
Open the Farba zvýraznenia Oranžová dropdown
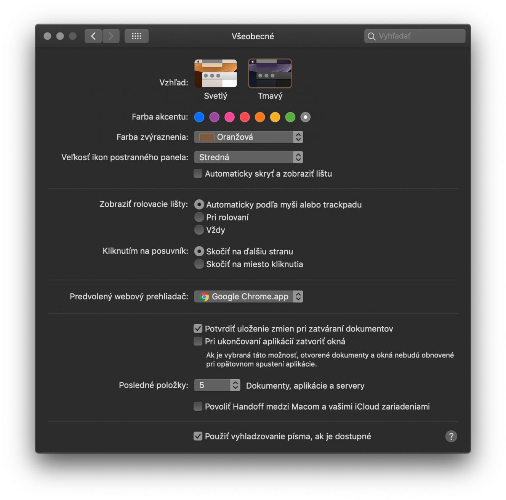(x=249, y=137)
